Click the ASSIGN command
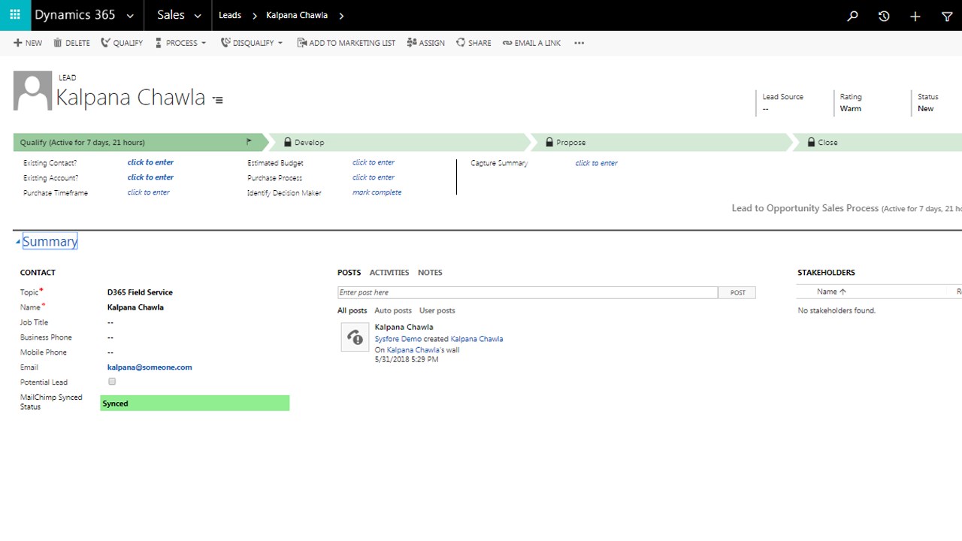The image size is (962, 541). [x=426, y=43]
